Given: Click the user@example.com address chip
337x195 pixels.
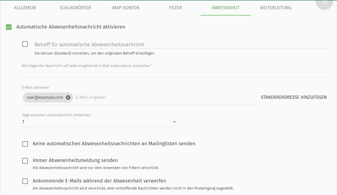Looking at the screenshot, I should tap(44, 97).
